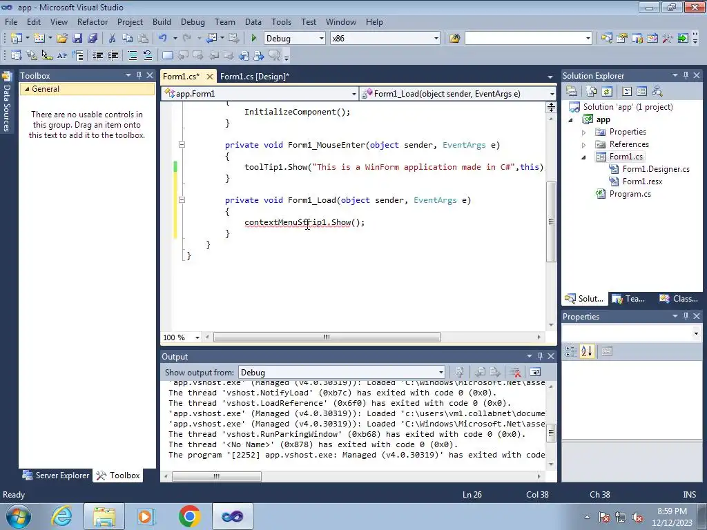Screen dimensions: 707x530
Task: Click the Output window horizontal scrollbar thumb
Action: pos(216,476)
